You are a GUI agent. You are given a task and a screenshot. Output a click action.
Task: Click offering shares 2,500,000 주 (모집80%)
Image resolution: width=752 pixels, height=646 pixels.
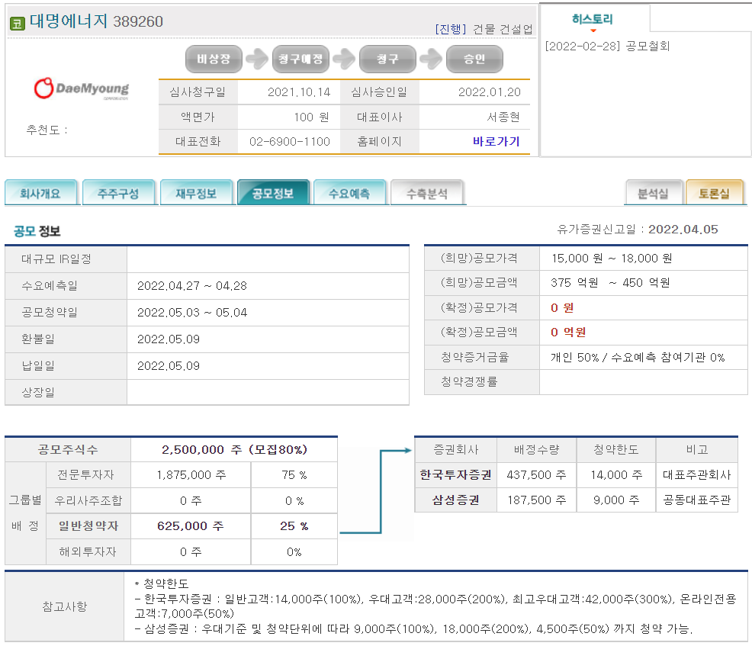click(234, 449)
